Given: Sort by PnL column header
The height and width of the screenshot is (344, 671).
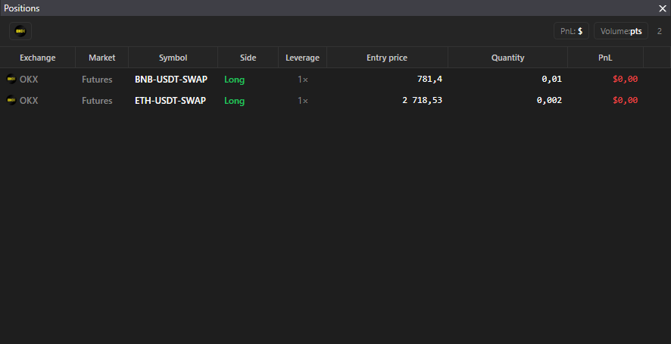Looking at the screenshot, I should coord(605,58).
